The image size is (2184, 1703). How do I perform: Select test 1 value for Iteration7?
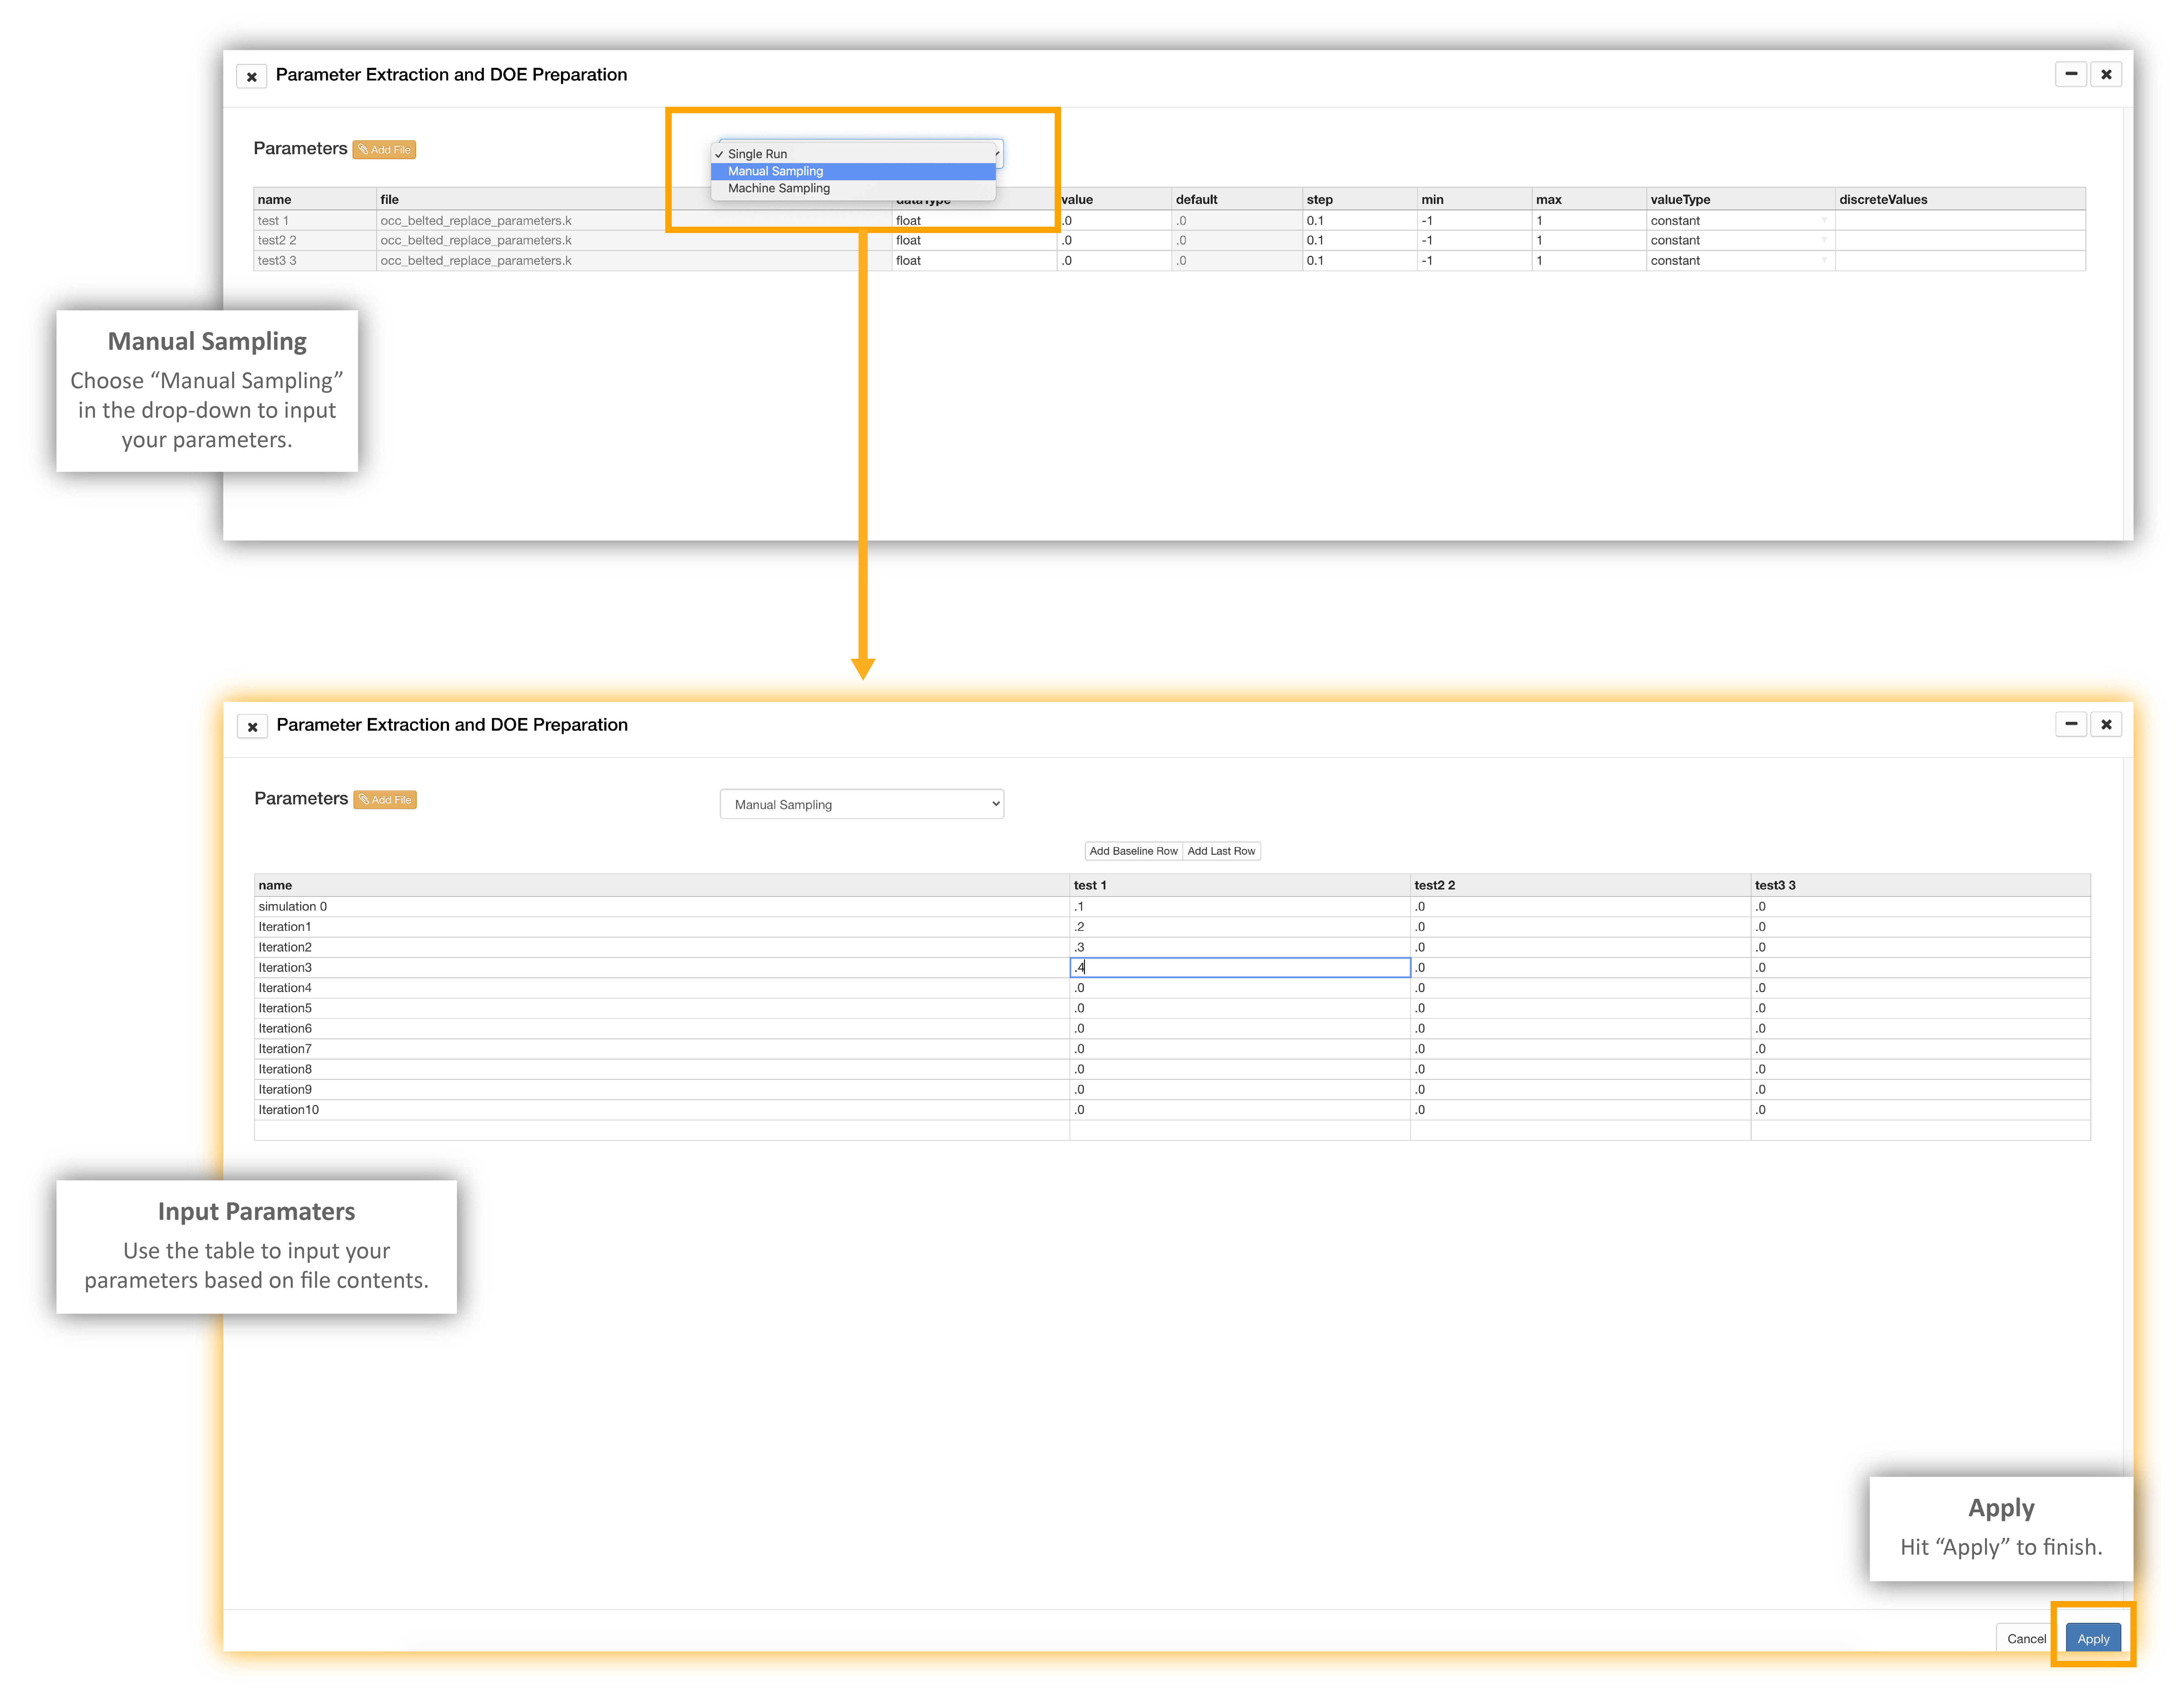point(1240,1049)
